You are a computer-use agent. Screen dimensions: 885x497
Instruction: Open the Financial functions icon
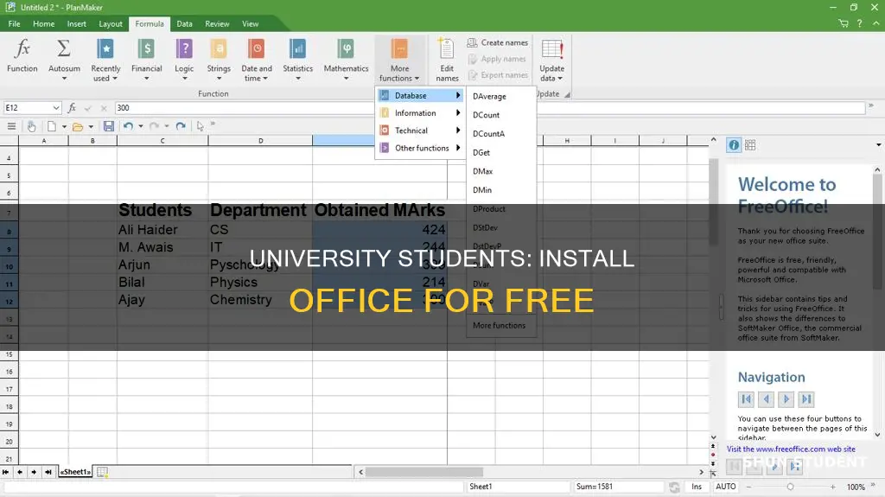(x=146, y=49)
